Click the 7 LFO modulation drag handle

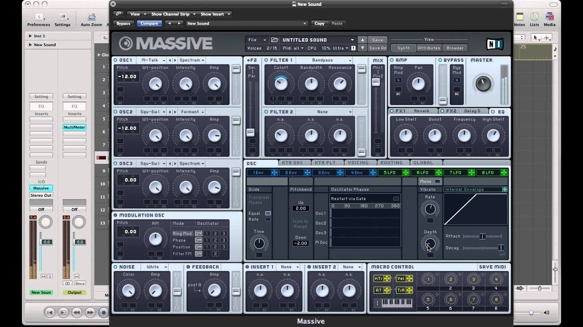tap(471, 173)
